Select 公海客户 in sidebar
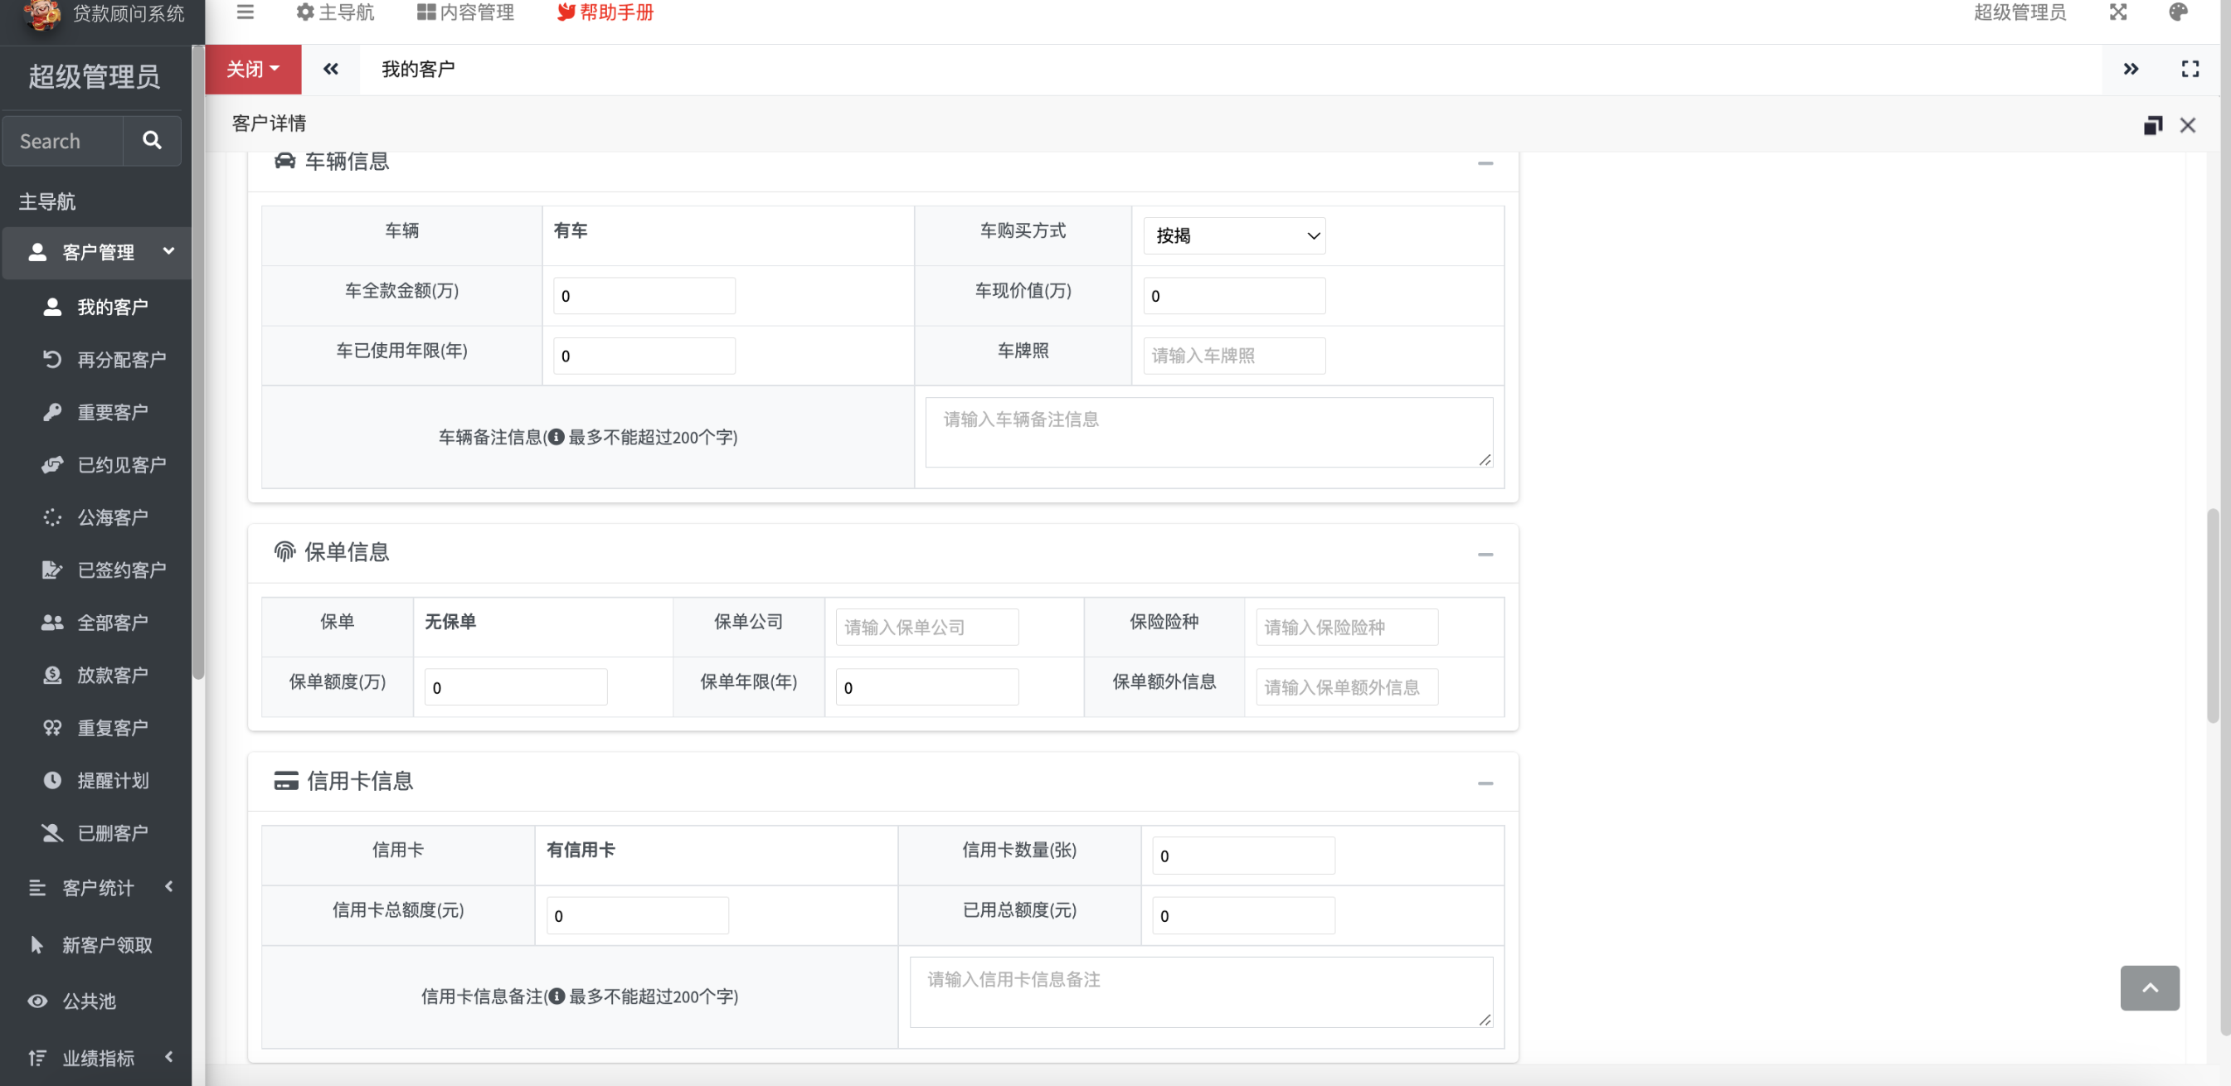The width and height of the screenshot is (2231, 1086). [112, 517]
